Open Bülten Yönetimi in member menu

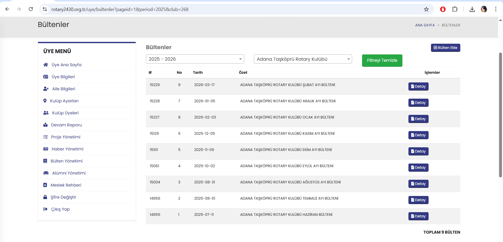click(67, 161)
